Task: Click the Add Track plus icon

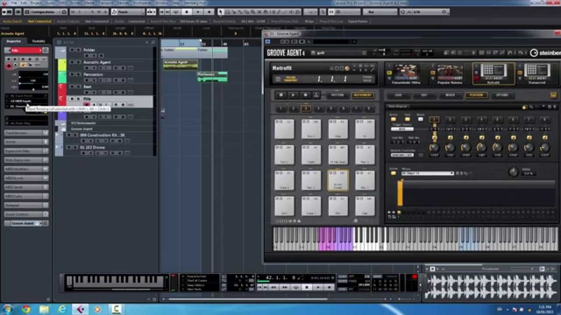Action: [x=148, y=42]
